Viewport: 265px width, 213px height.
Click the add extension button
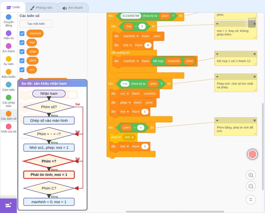click(8, 205)
